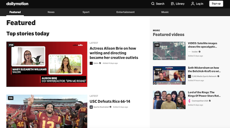This screenshot has width=230, height=128.
Task: Open Search via the magnifier icon
Action: [153, 4]
